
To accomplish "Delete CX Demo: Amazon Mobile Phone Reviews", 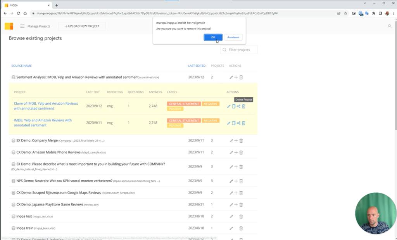I will click(x=241, y=152).
